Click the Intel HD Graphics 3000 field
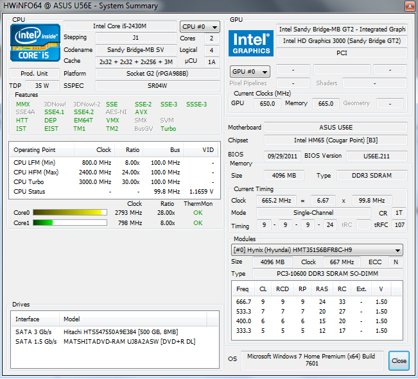Screen dimensions: 418x379 tap(342, 41)
